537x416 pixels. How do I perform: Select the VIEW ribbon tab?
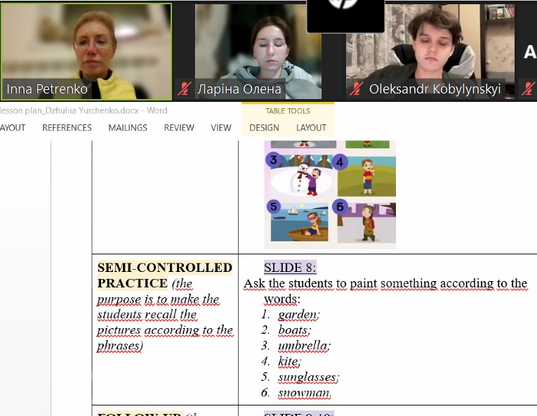[x=221, y=128]
